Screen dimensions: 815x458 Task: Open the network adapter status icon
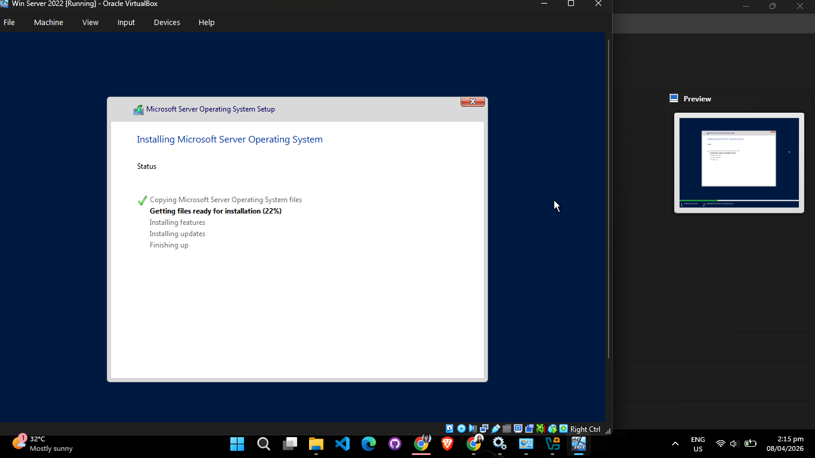tap(484, 429)
